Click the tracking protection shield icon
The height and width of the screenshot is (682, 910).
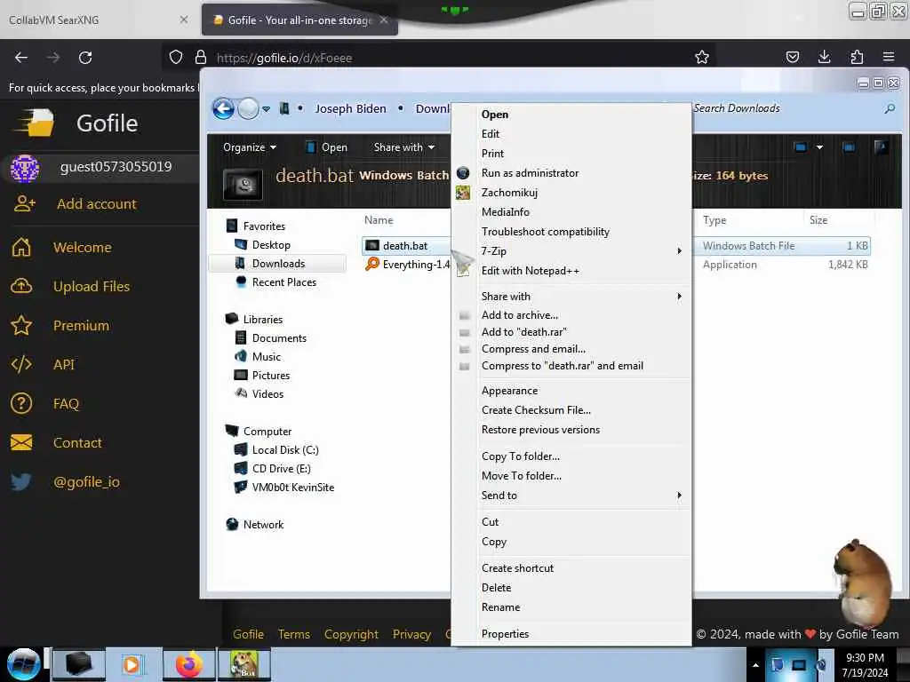click(x=176, y=57)
